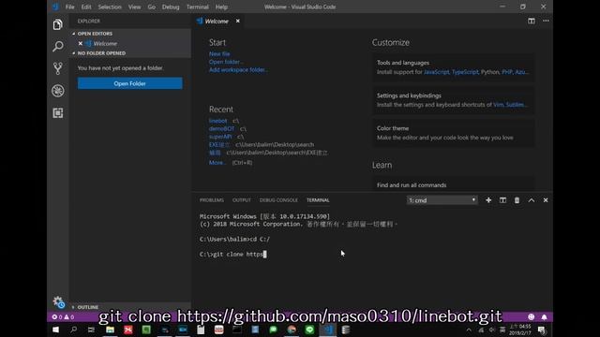The image size is (600, 337).
Task: Open the Explorer view in activity bar
Action: pos(58,24)
